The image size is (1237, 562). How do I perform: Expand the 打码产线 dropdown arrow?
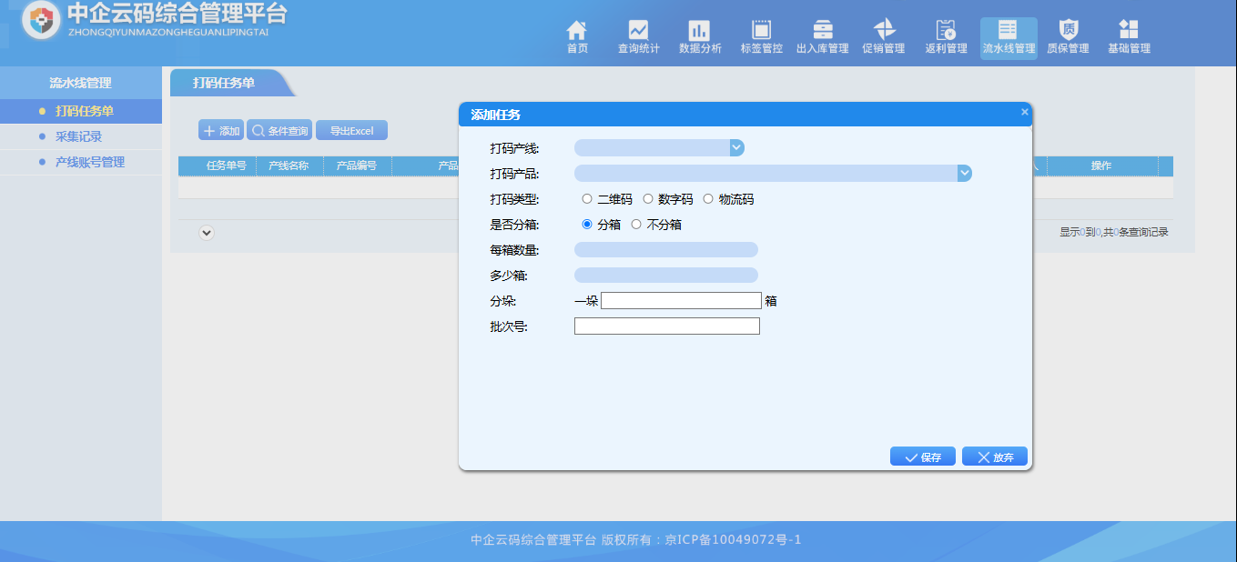[737, 147]
